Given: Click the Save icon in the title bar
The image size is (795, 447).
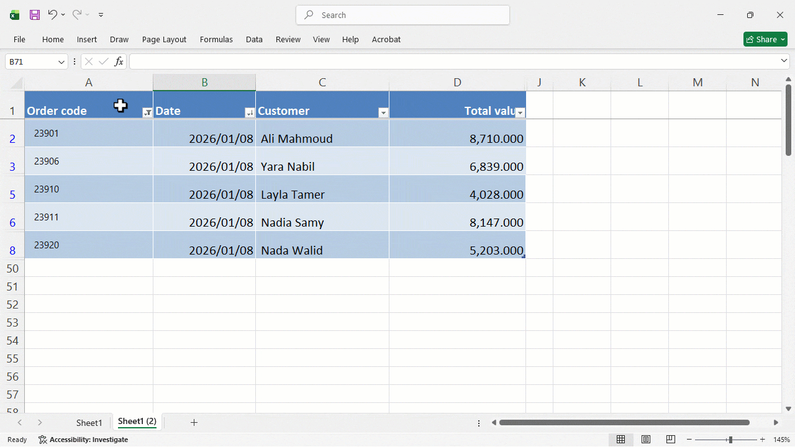Looking at the screenshot, I should [x=35, y=15].
